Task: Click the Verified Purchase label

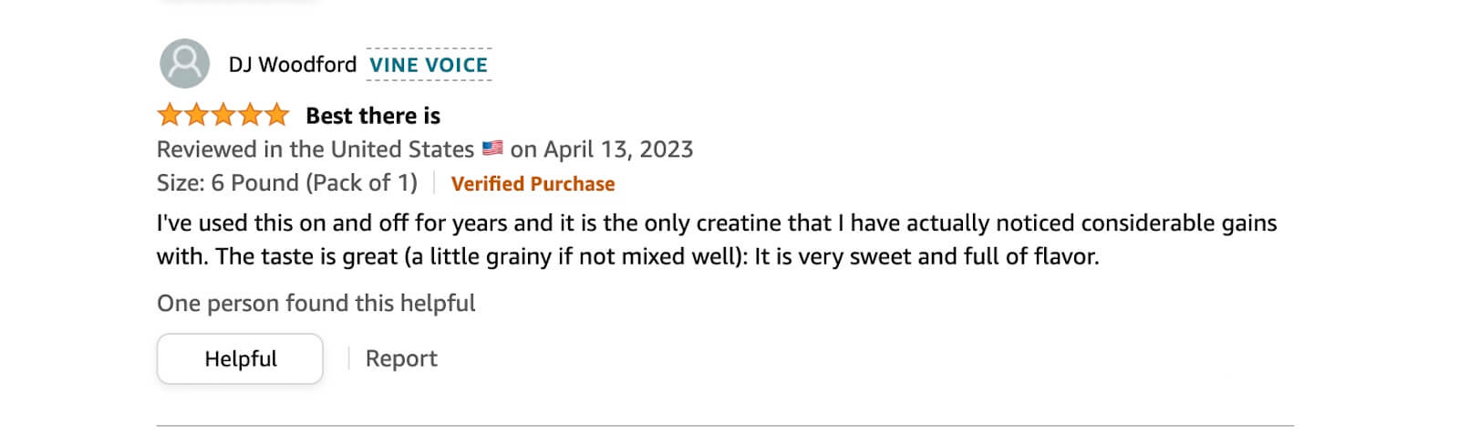Action: point(533,183)
